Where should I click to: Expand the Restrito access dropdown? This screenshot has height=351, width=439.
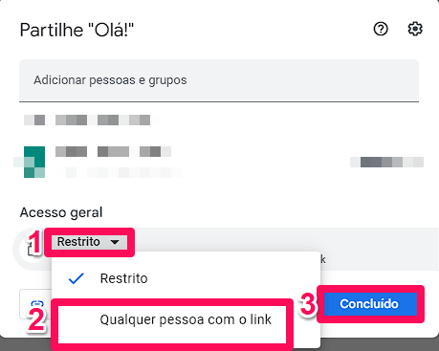pyautogui.click(x=89, y=242)
